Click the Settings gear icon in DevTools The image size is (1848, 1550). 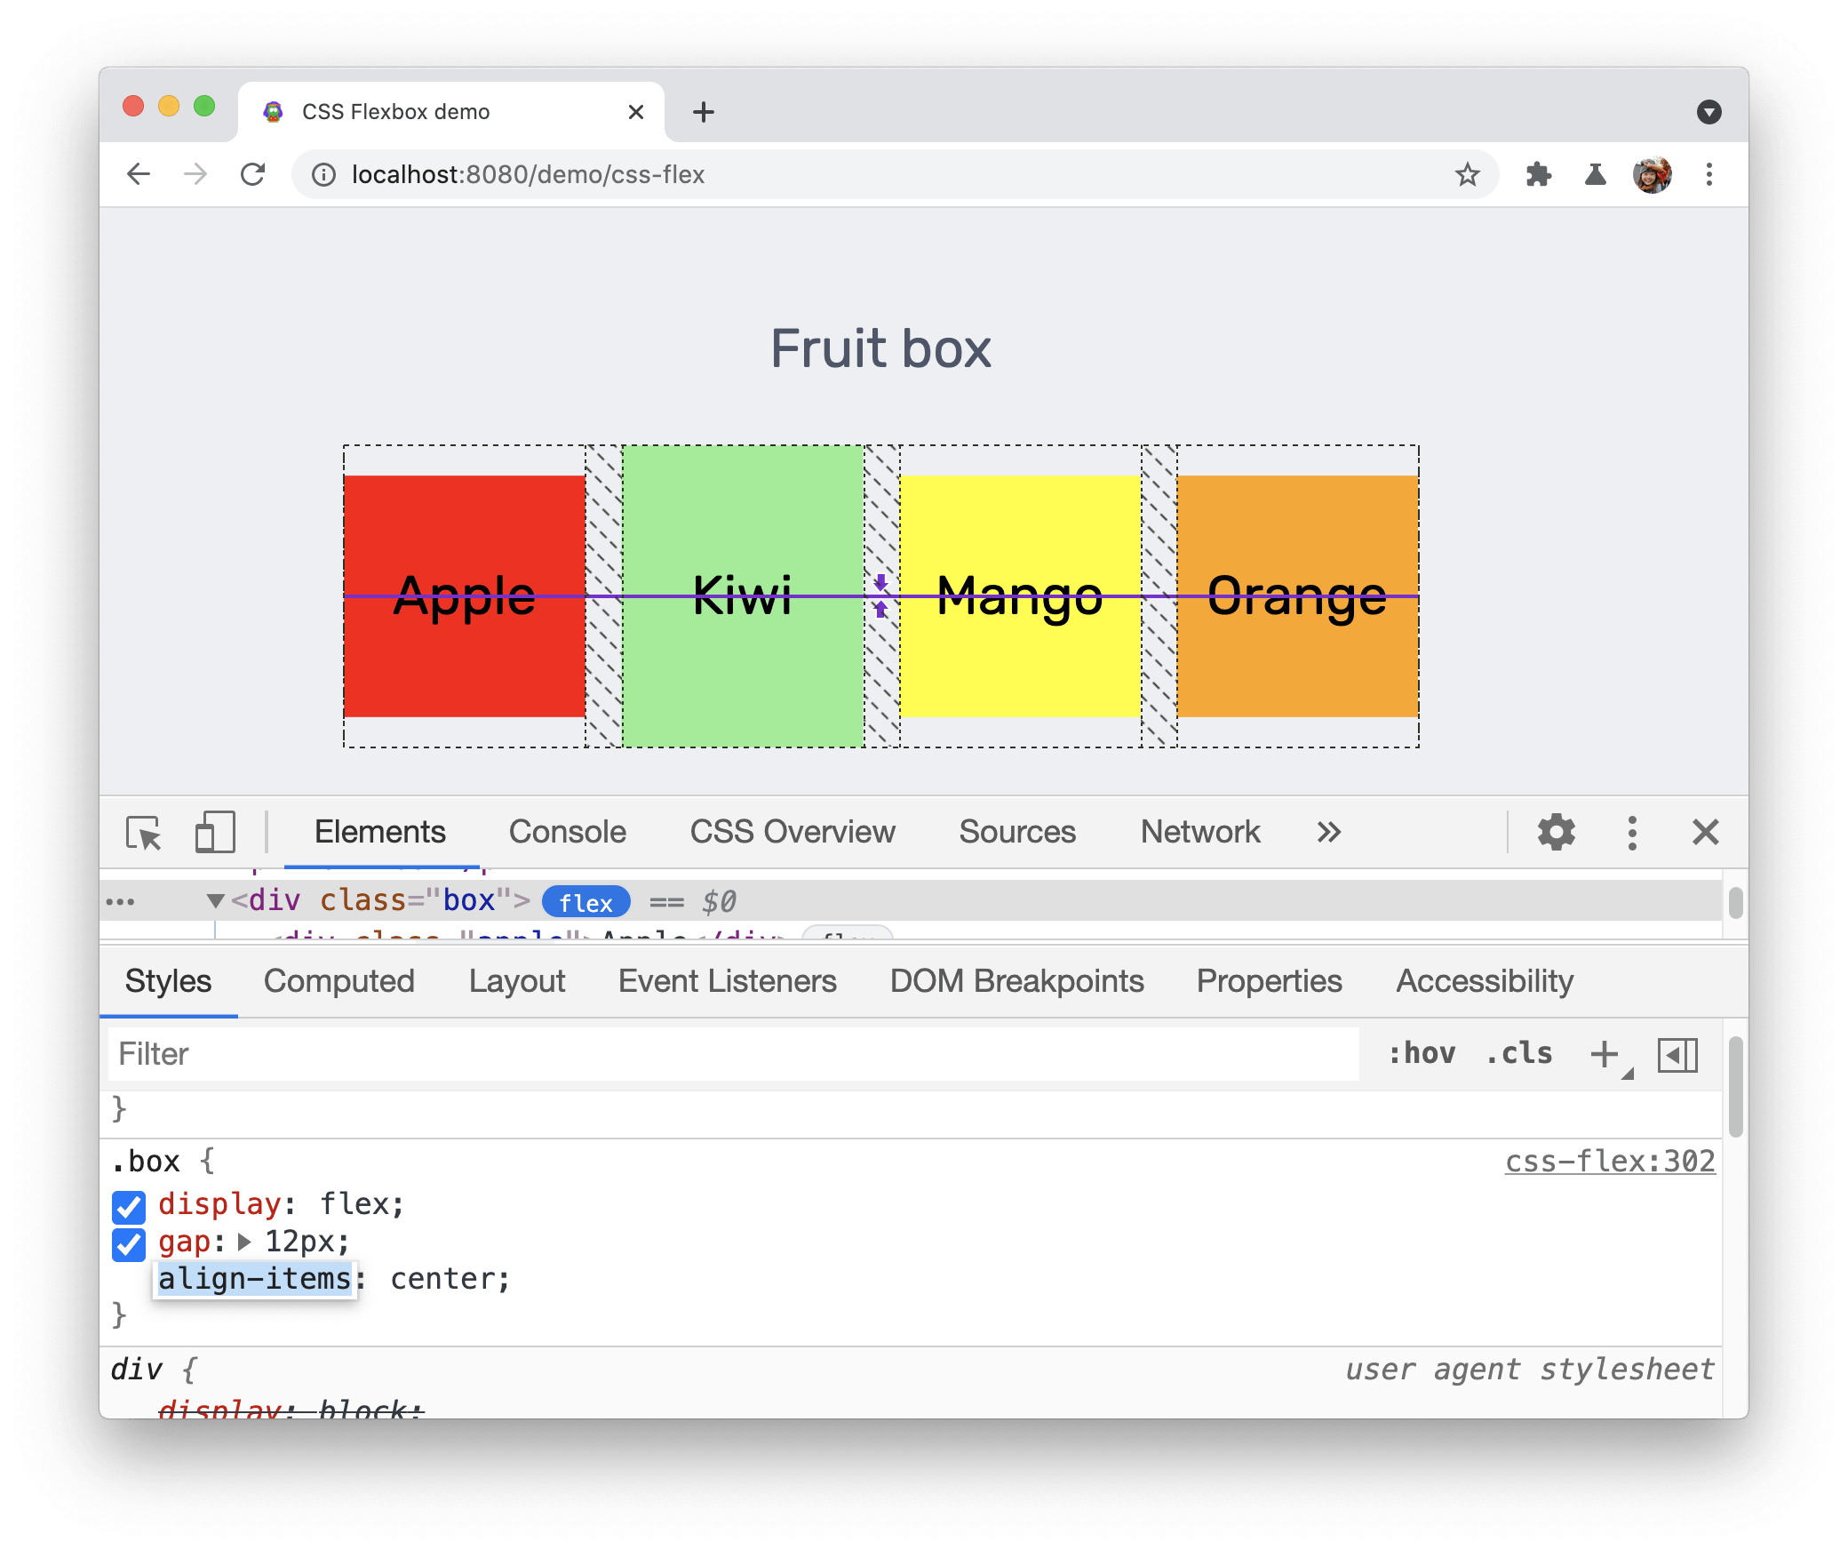1557,832
